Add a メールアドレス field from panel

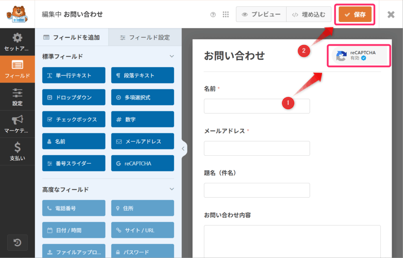coord(142,141)
